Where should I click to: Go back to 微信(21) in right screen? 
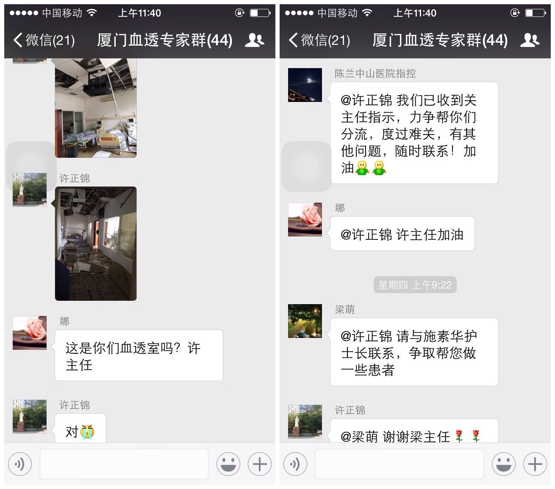click(x=319, y=40)
